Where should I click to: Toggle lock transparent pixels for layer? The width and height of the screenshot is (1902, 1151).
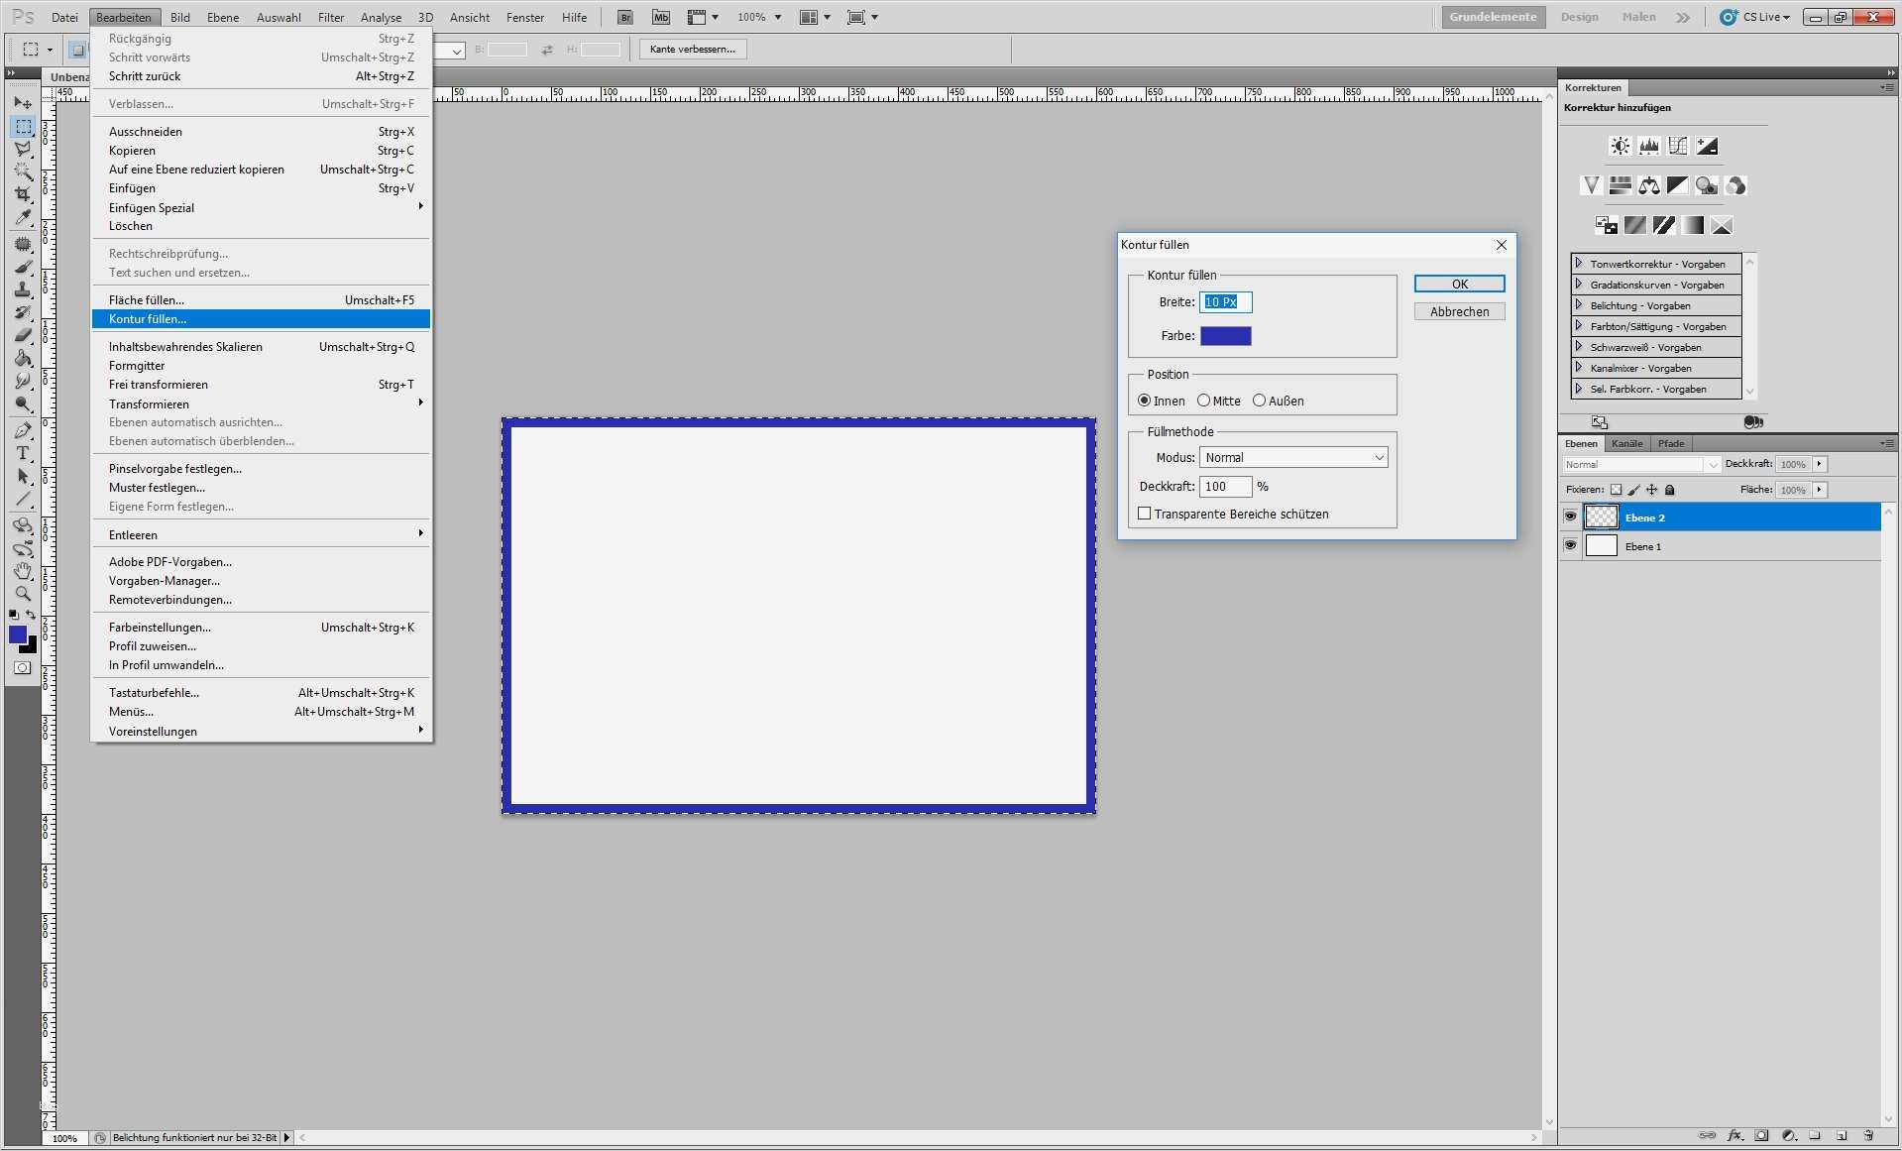[x=1616, y=490]
